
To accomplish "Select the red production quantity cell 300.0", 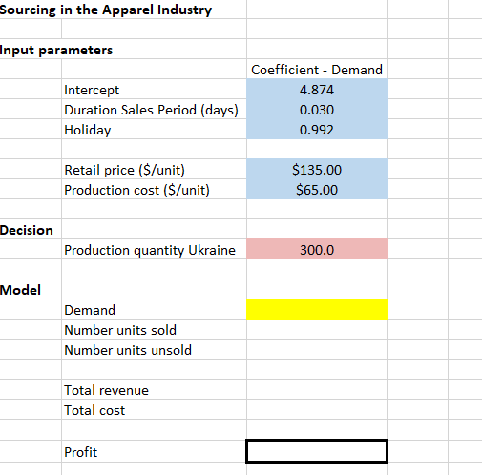I will pyautogui.click(x=317, y=249).
